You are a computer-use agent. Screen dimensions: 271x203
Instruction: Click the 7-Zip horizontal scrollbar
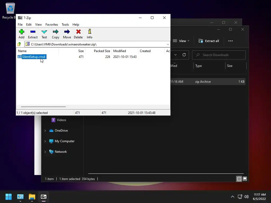(43, 107)
